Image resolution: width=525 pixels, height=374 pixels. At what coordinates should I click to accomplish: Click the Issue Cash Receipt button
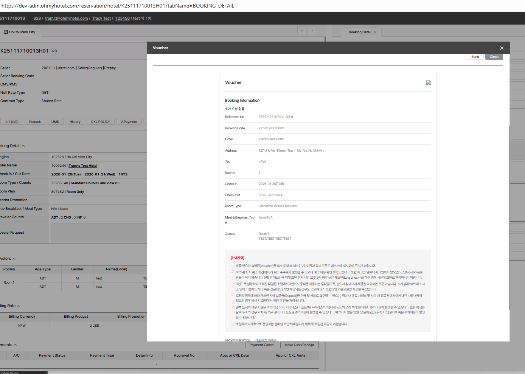299,345
